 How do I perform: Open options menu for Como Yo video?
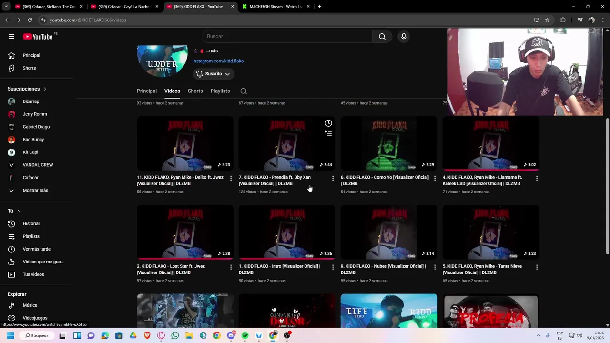(435, 178)
